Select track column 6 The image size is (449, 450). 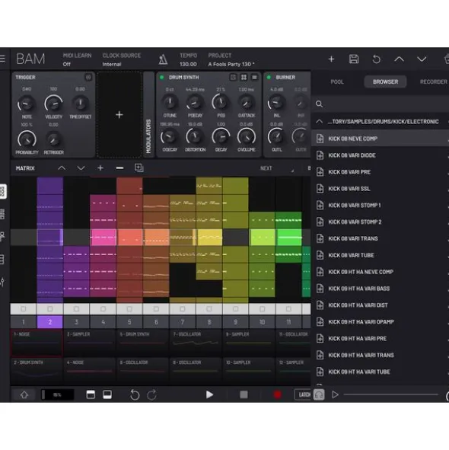click(156, 322)
